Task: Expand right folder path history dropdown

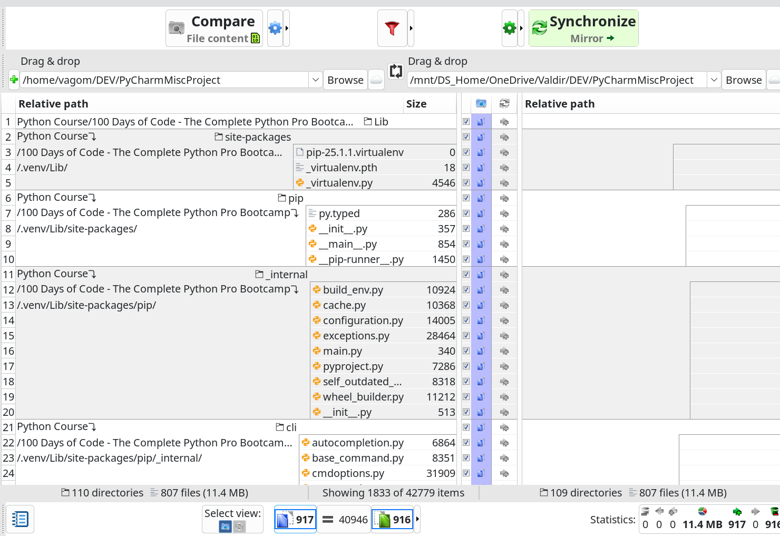Action: tap(714, 80)
